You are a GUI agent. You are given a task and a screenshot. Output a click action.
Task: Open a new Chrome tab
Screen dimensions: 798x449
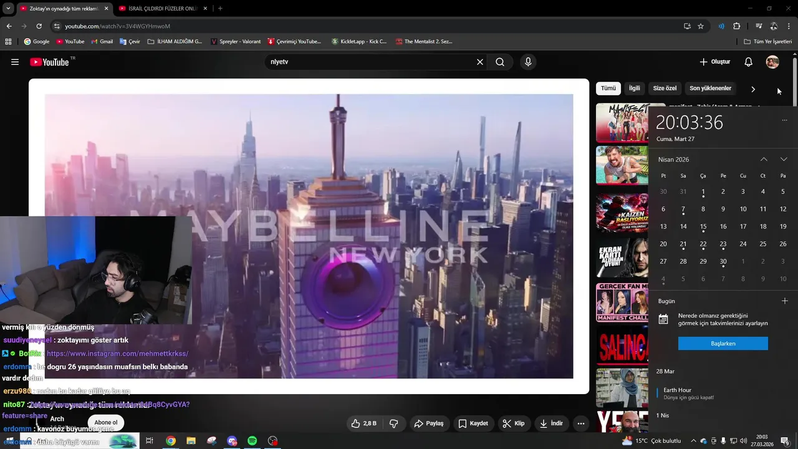coord(220,8)
